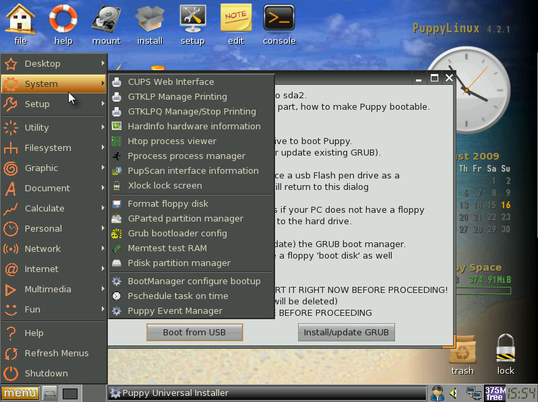Select Puppy Universal Installer taskbar entry
The image size is (538, 402).
267,393
